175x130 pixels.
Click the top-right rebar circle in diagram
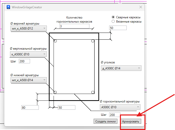tap(93, 41)
